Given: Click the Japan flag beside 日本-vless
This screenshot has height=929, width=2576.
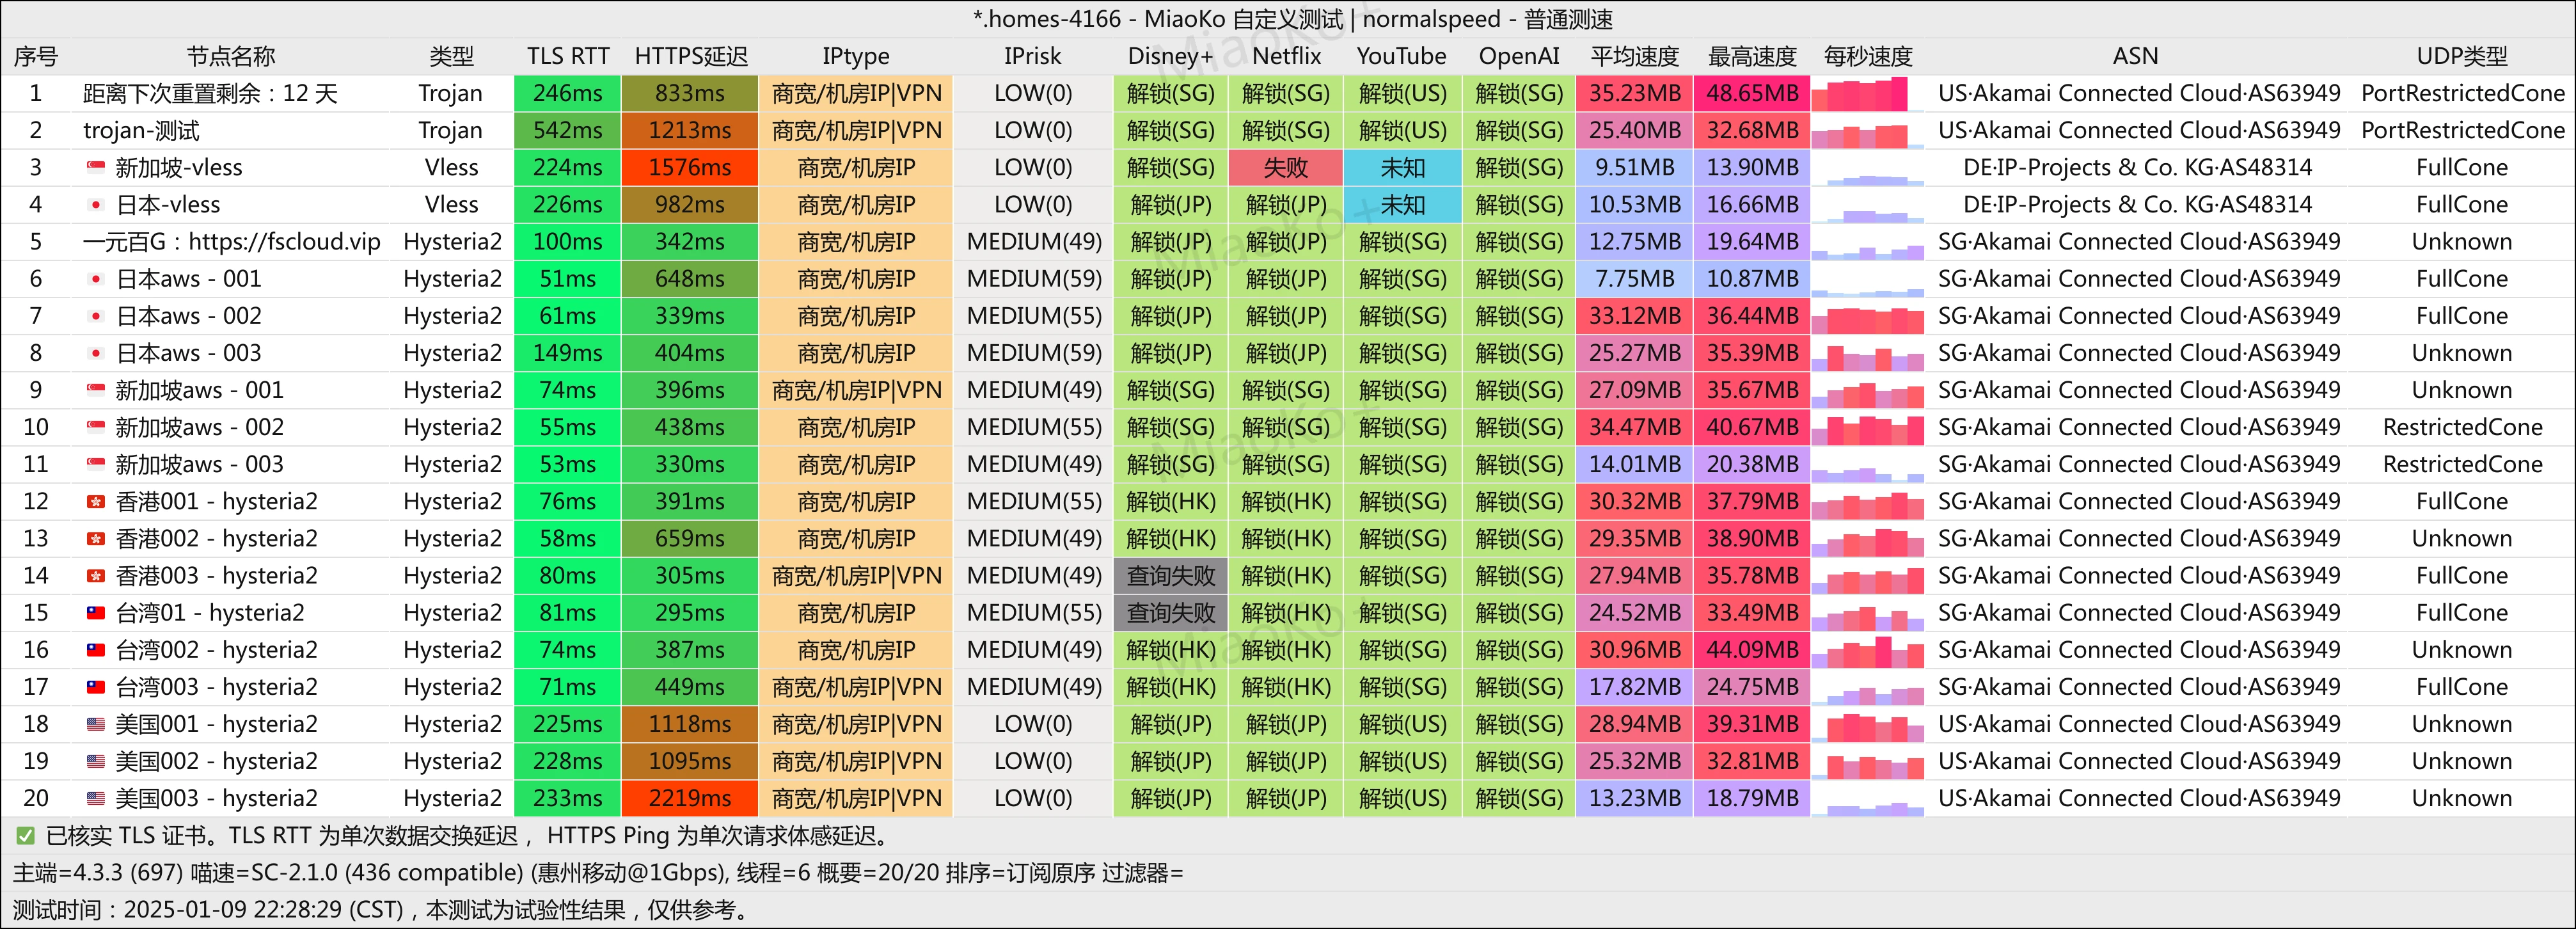Looking at the screenshot, I should (96, 204).
